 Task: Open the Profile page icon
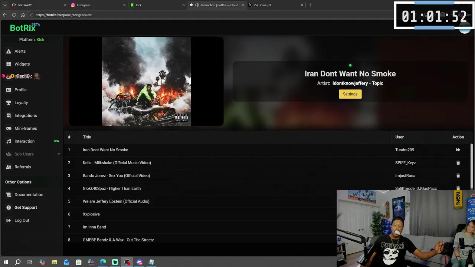(x=9, y=90)
